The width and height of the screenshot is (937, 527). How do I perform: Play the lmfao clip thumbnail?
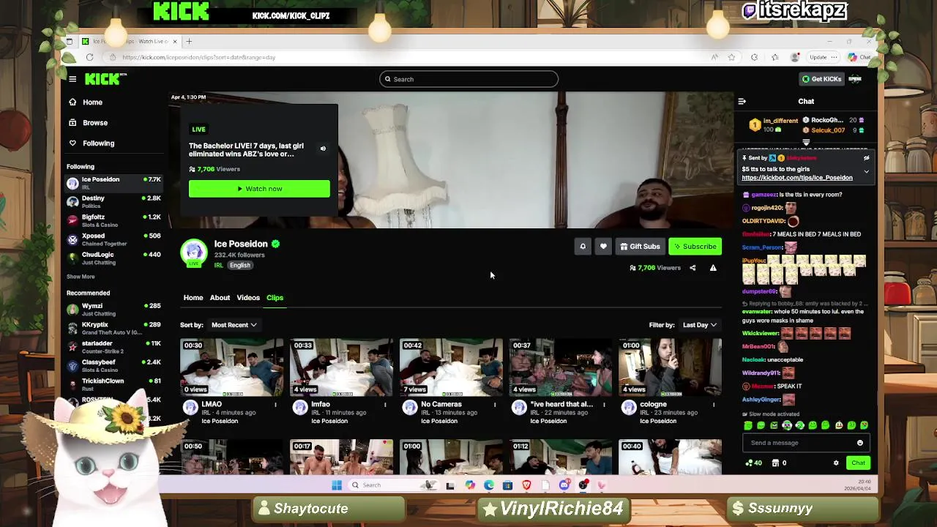[341, 367]
